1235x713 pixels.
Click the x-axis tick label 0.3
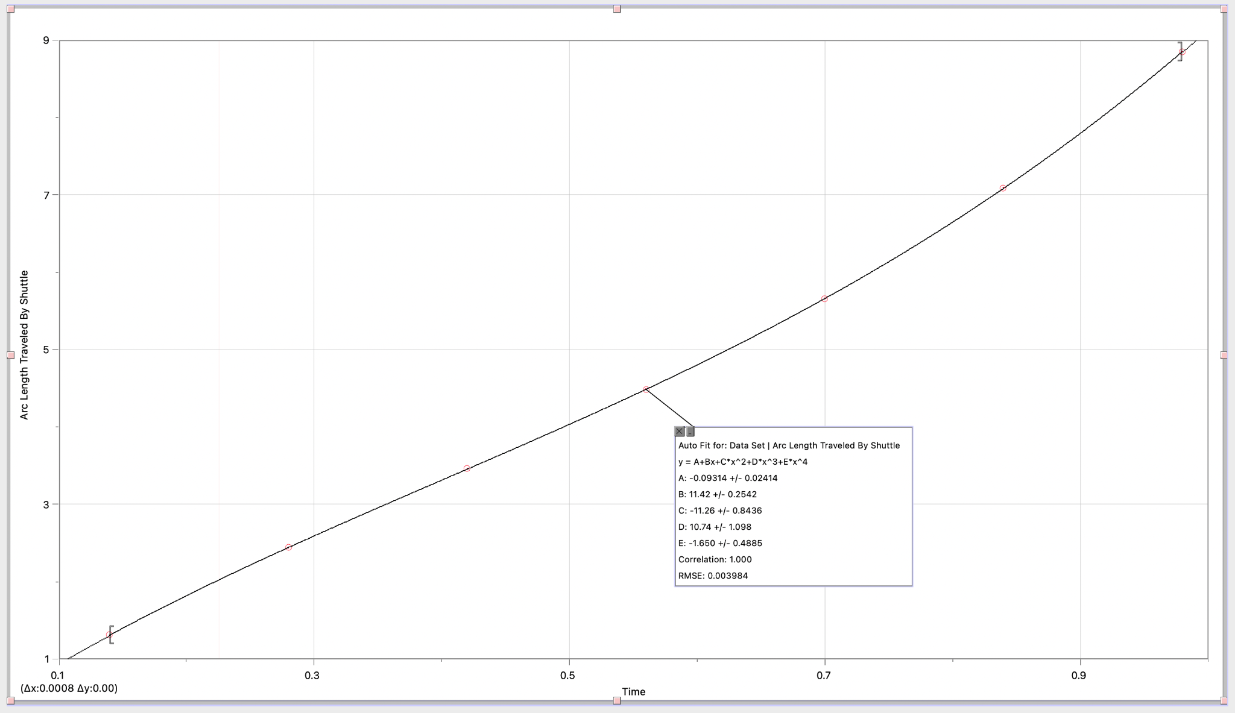coord(312,676)
